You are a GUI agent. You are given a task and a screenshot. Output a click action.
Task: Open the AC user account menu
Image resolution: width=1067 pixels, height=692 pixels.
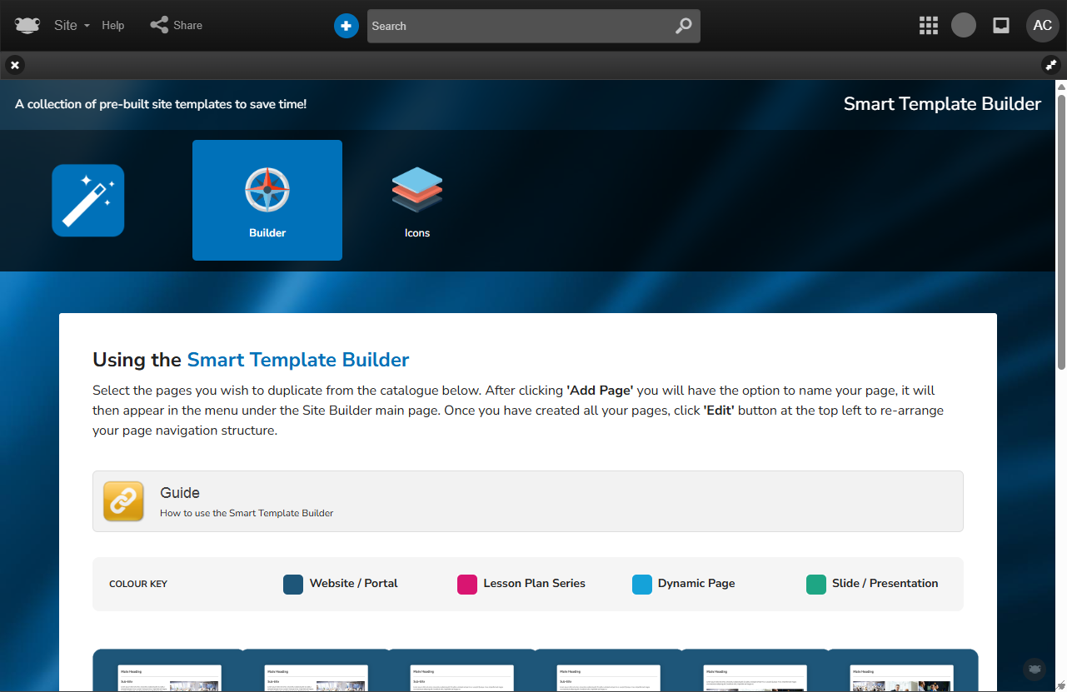[1042, 26]
